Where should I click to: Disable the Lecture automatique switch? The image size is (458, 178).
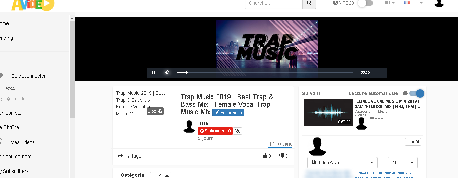(x=416, y=93)
